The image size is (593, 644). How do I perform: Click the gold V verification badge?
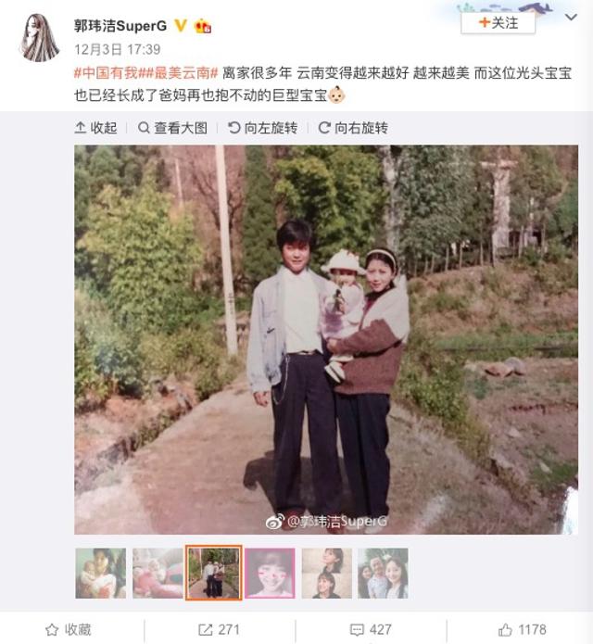click(x=181, y=26)
